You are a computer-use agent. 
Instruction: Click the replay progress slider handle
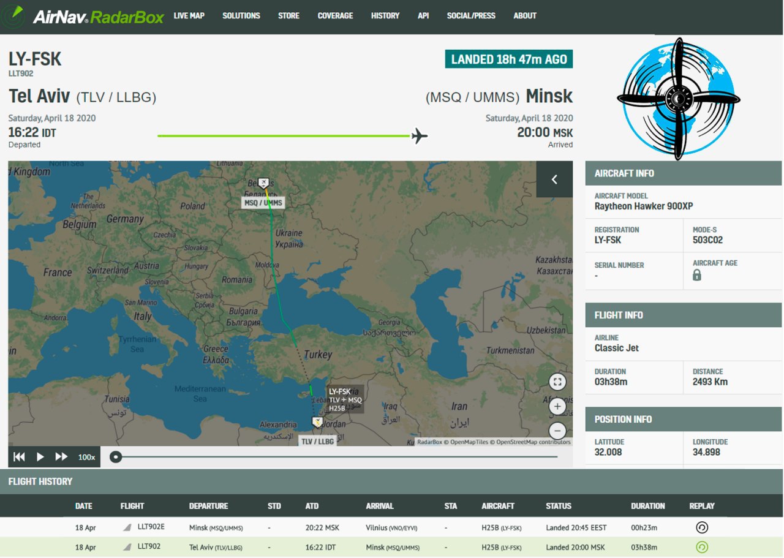(115, 456)
